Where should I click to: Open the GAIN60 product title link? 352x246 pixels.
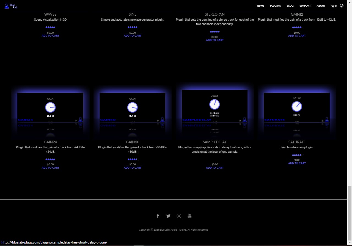click(x=133, y=142)
